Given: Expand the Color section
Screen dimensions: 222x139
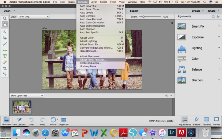Looking at the screenshot, I should point(219,58).
